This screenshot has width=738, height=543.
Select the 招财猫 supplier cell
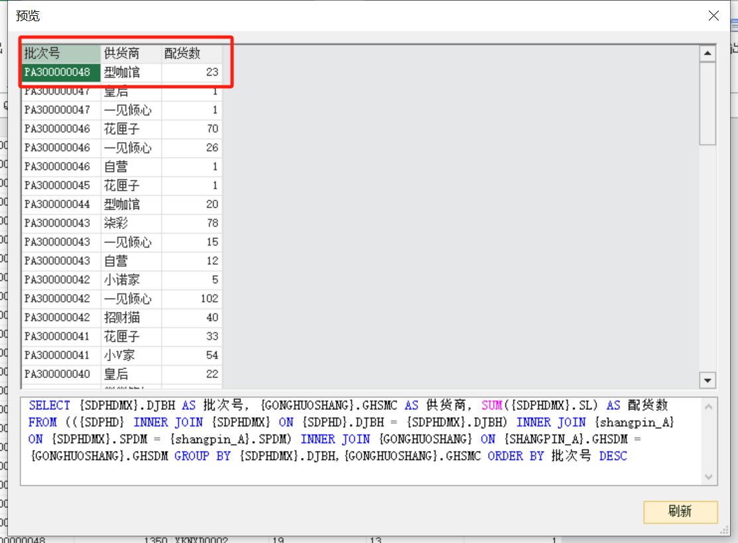pos(131,317)
